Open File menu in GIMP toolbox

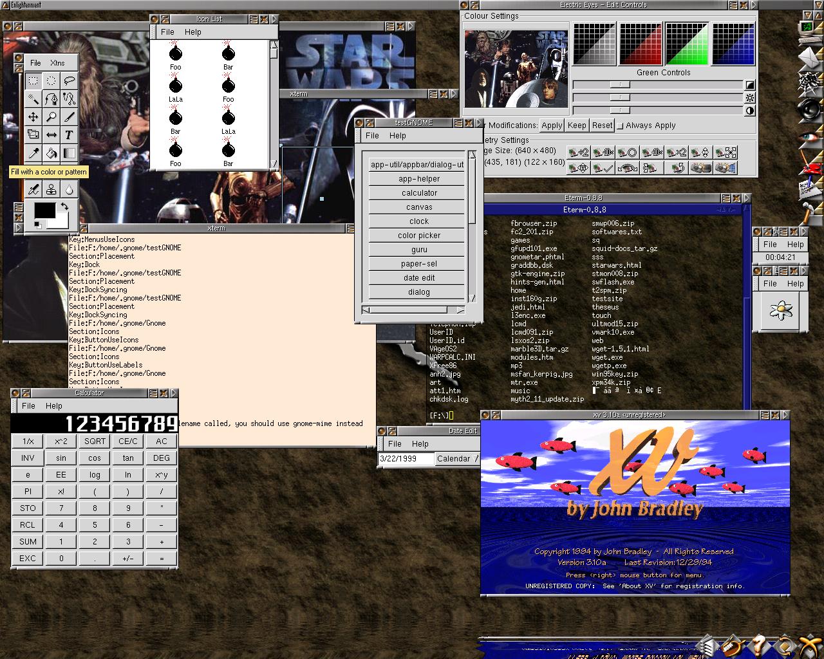35,63
